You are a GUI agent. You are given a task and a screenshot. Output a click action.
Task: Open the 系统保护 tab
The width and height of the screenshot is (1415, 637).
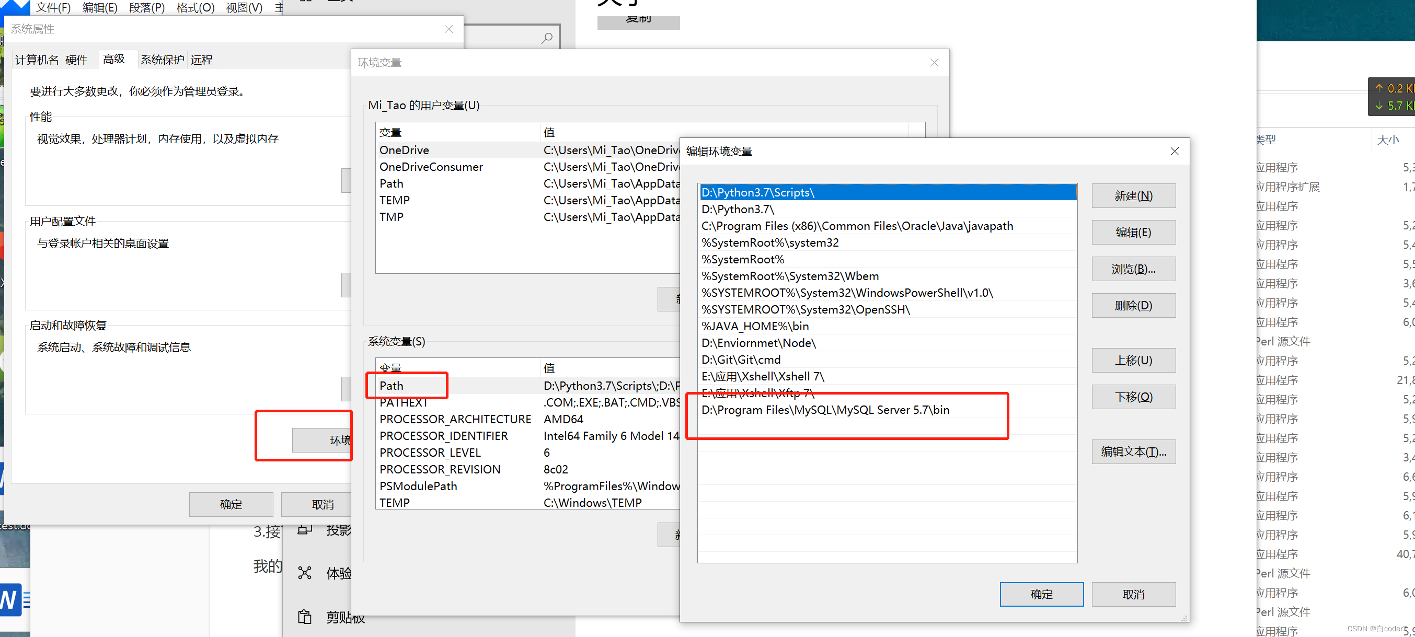point(162,59)
